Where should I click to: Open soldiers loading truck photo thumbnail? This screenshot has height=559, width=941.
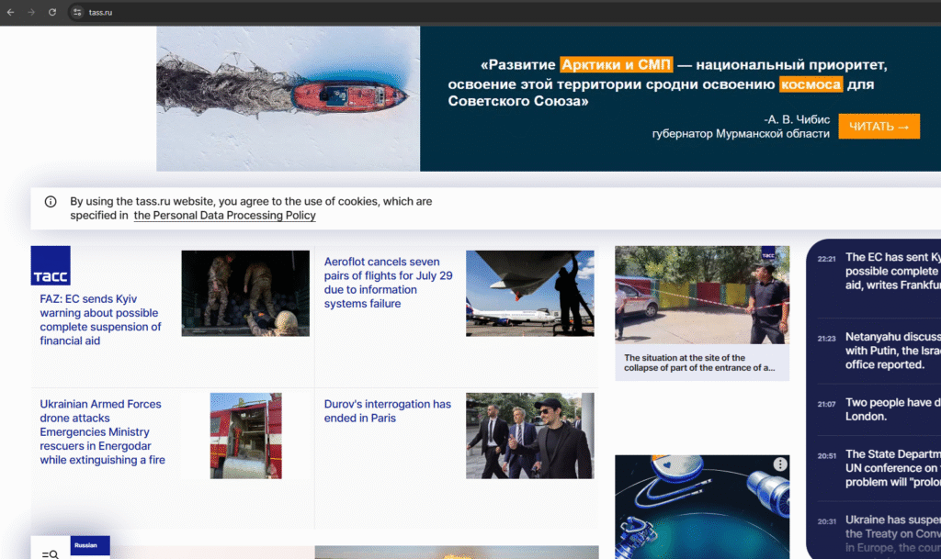245,294
